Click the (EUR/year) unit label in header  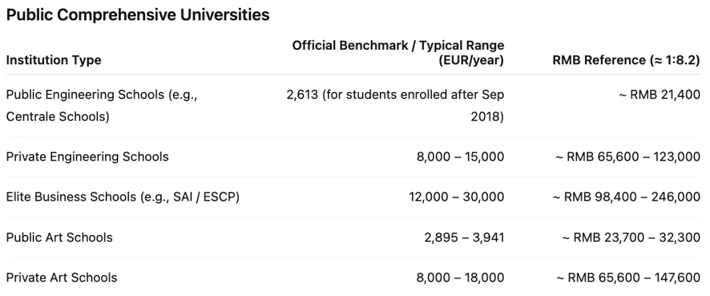pos(471,60)
